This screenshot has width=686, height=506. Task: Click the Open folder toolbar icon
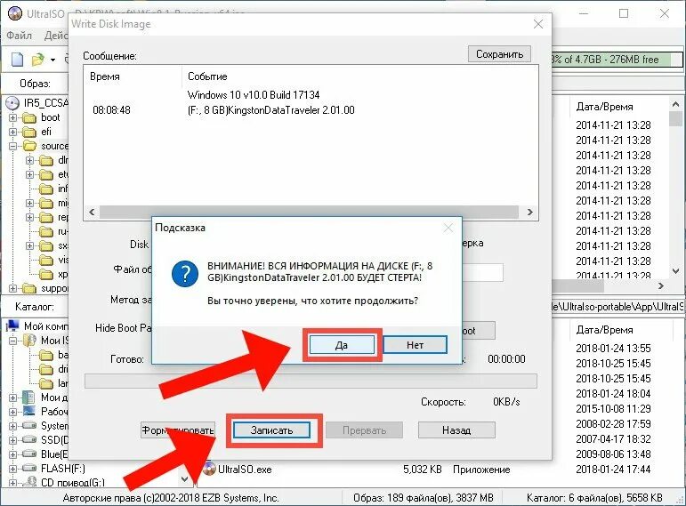[38, 59]
